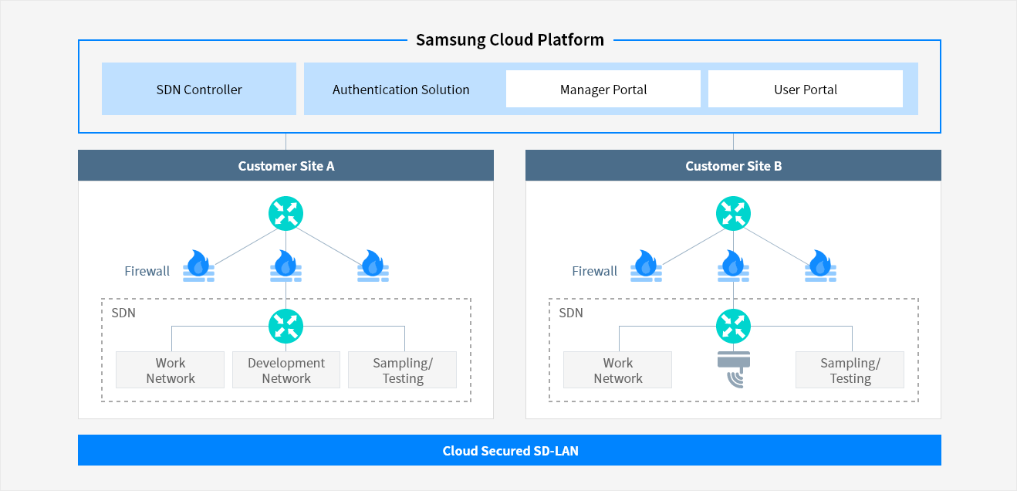Image resolution: width=1017 pixels, height=491 pixels.
Task: Open the Manager Portal box
Action: [x=603, y=89]
